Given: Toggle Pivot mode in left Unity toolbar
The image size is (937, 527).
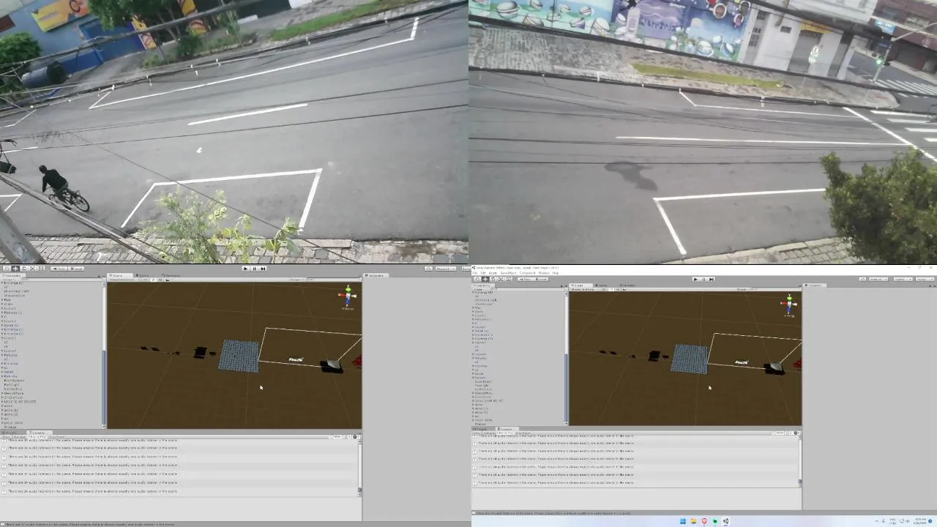Looking at the screenshot, I should click(x=59, y=269).
